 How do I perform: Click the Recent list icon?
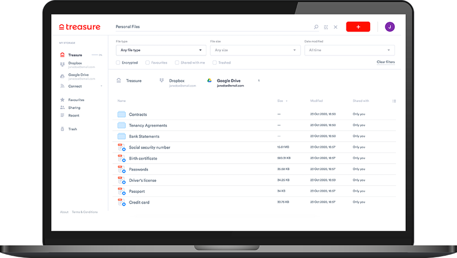coord(62,115)
